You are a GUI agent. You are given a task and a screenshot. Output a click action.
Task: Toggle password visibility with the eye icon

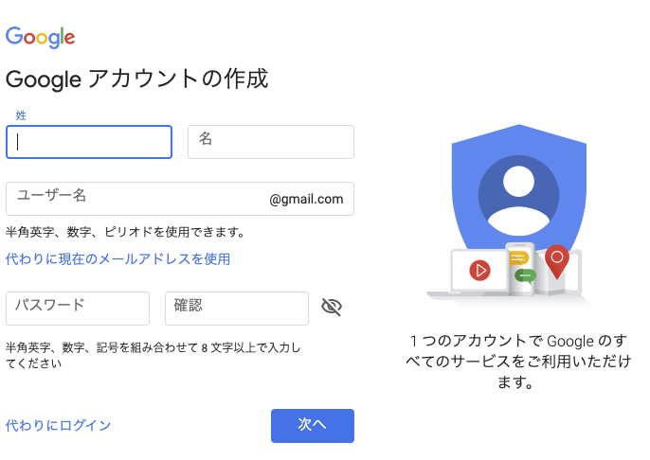tap(331, 307)
